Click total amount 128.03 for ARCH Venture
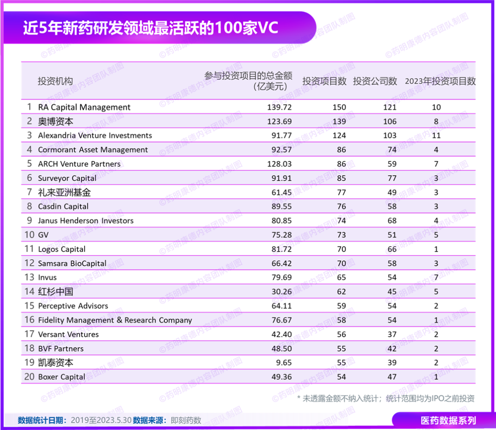This screenshot has width=496, height=430. pos(279,164)
